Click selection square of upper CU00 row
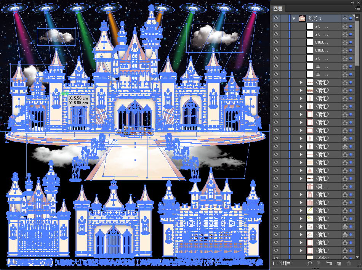The height and width of the screenshot is (270, 362). [x=351, y=42]
